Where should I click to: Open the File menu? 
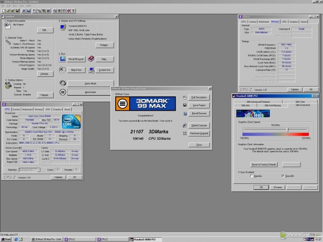(x=3, y=6)
